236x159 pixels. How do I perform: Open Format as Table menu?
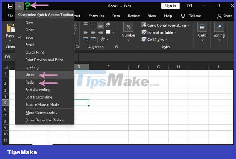(x=159, y=32)
